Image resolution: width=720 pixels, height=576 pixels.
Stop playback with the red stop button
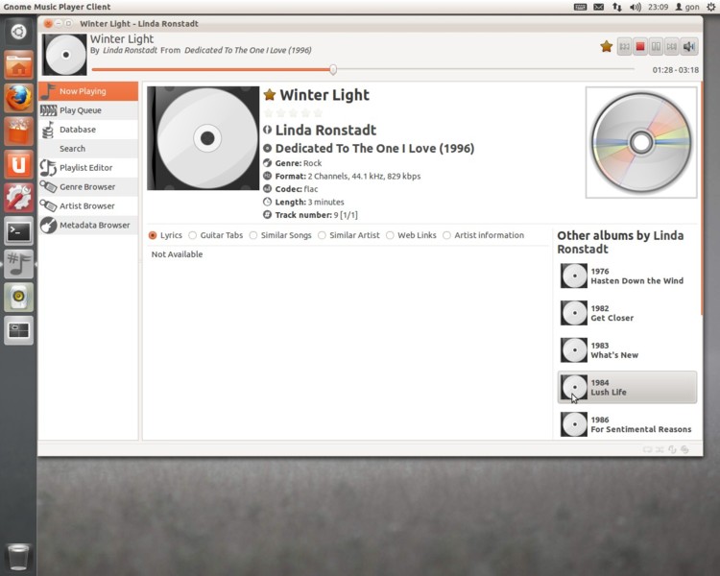(640, 46)
